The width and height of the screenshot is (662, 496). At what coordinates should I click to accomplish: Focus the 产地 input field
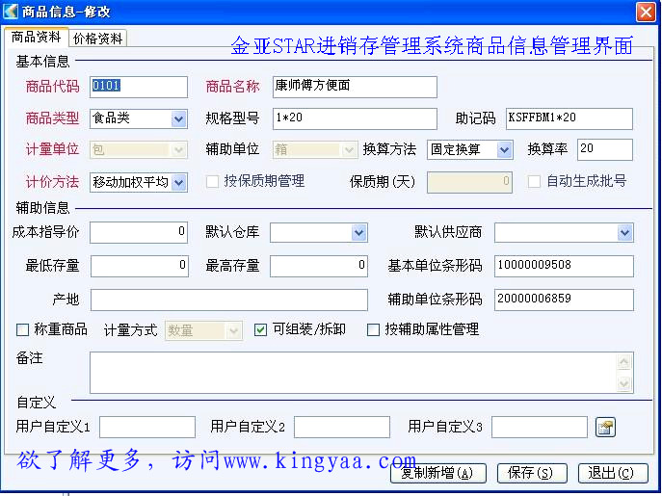click(x=228, y=300)
